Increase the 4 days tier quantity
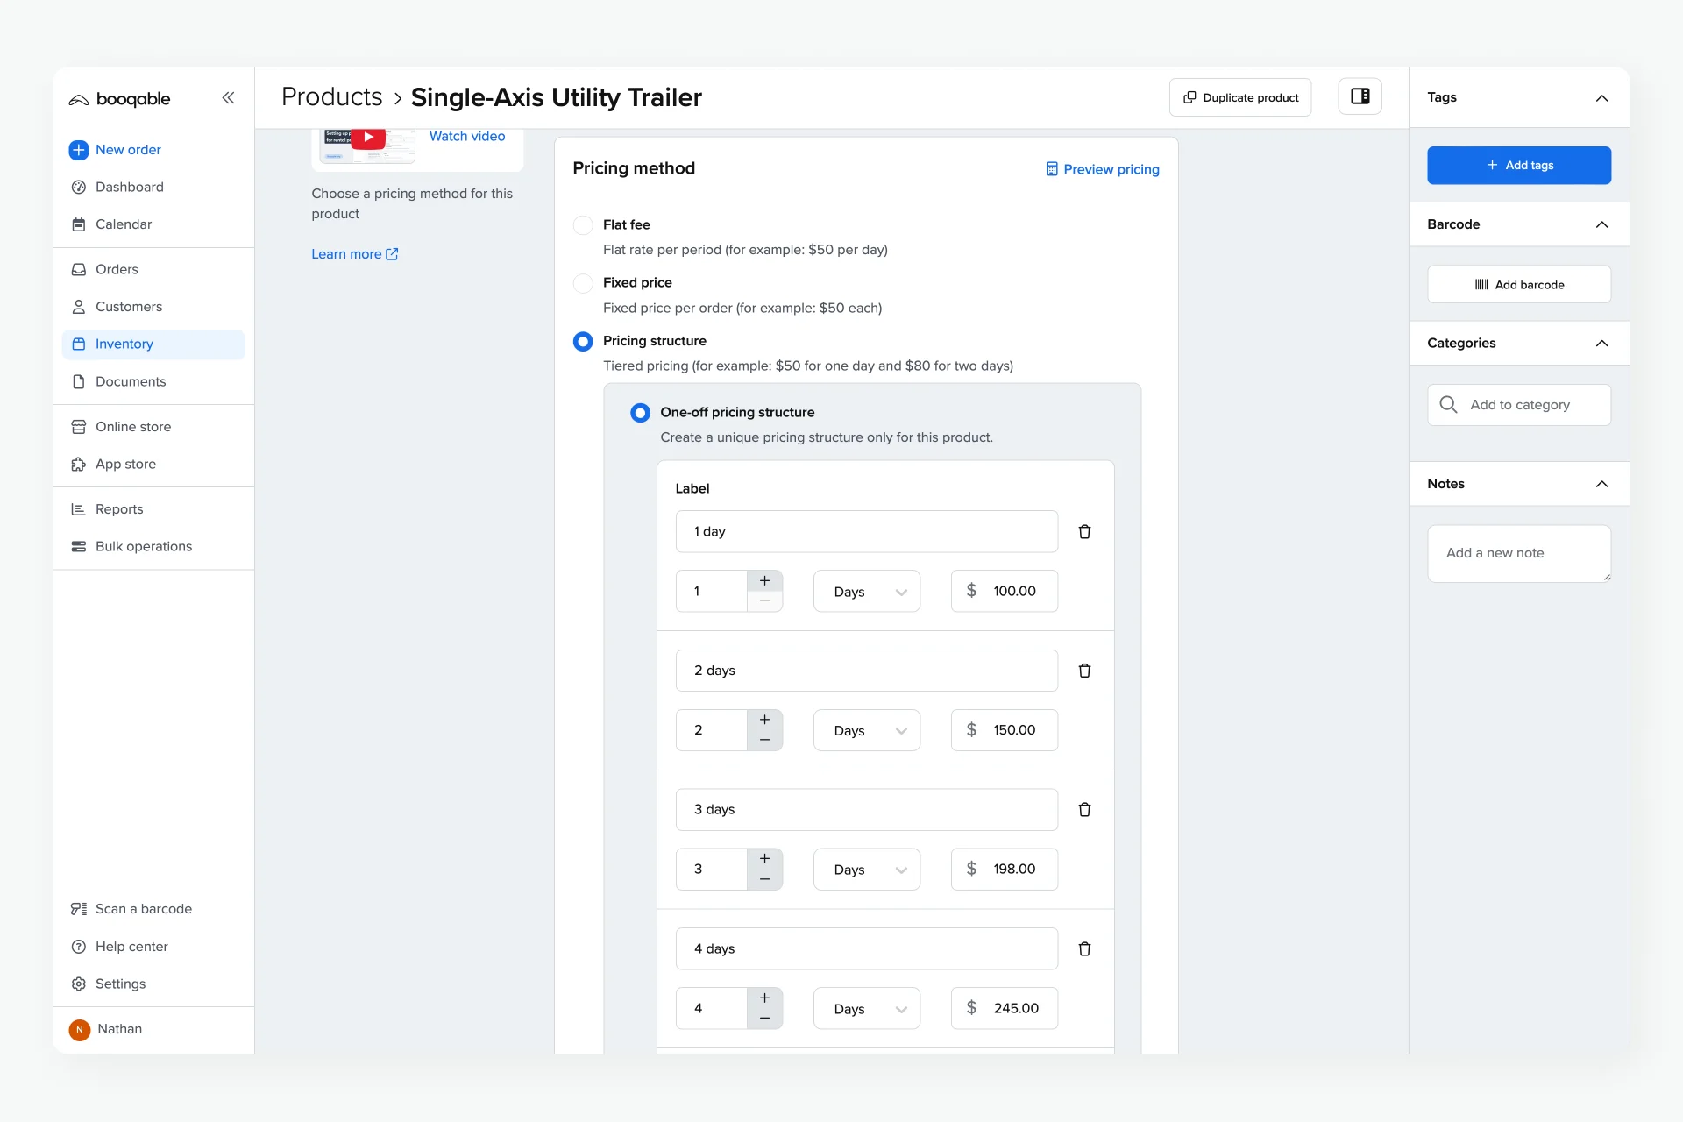 pos(764,998)
